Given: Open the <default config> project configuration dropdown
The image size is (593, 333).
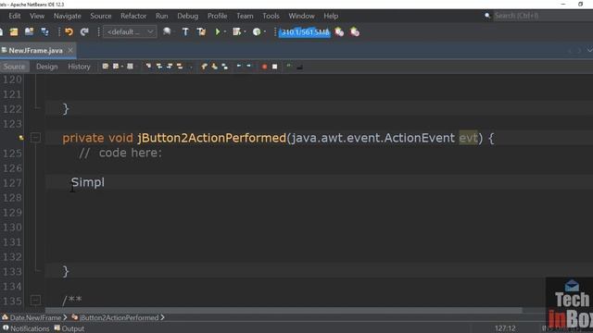Looking at the screenshot, I should [x=130, y=32].
